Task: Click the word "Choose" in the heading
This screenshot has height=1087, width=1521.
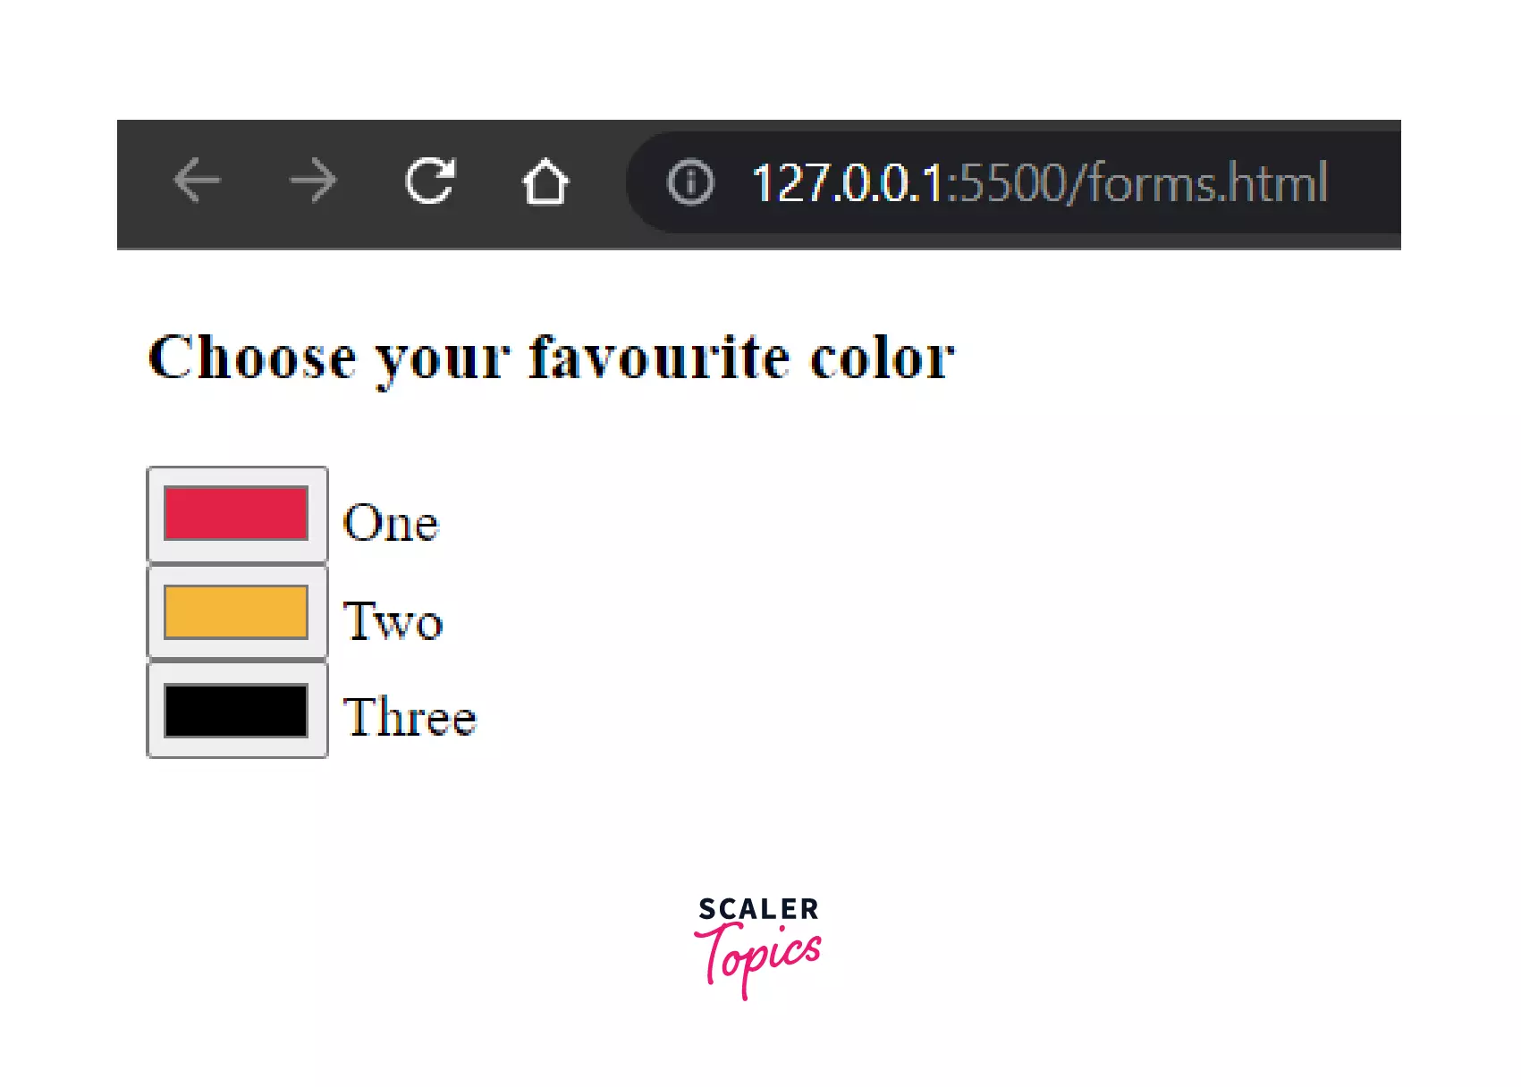Action: [x=252, y=358]
